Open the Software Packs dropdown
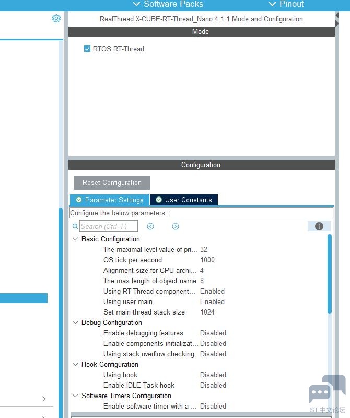The height and width of the screenshot is (418, 350). tap(168, 4)
